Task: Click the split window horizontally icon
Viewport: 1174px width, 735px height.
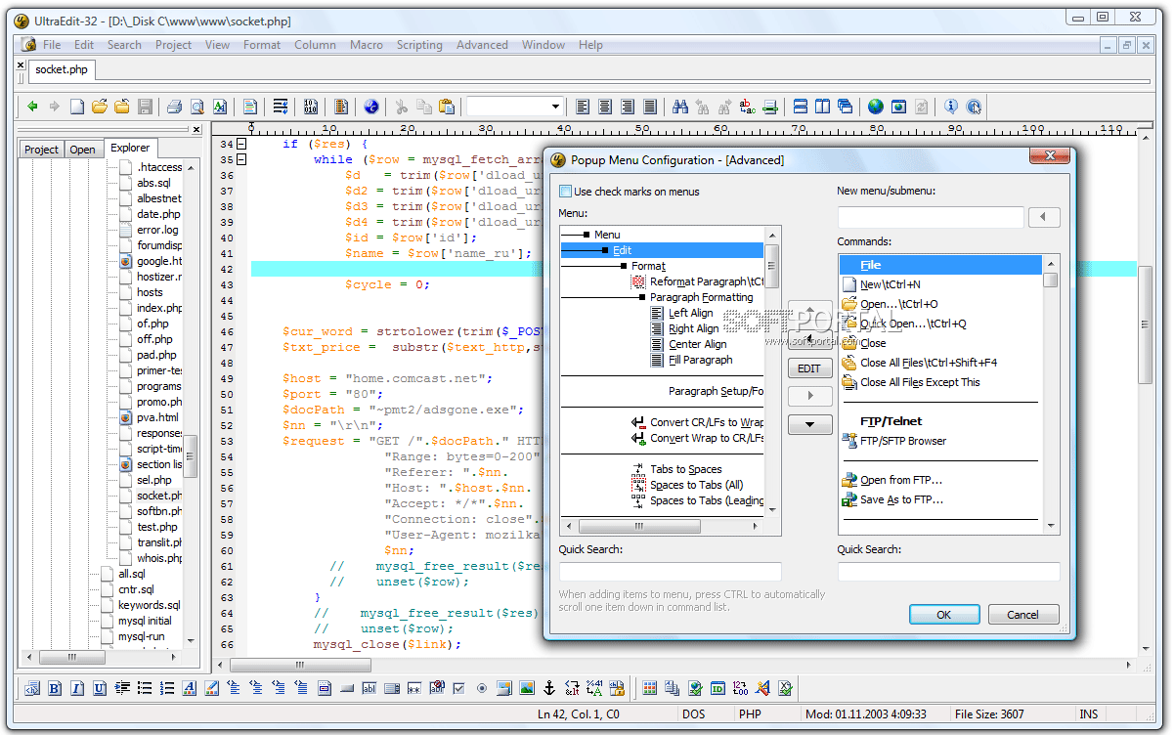Action: (800, 107)
